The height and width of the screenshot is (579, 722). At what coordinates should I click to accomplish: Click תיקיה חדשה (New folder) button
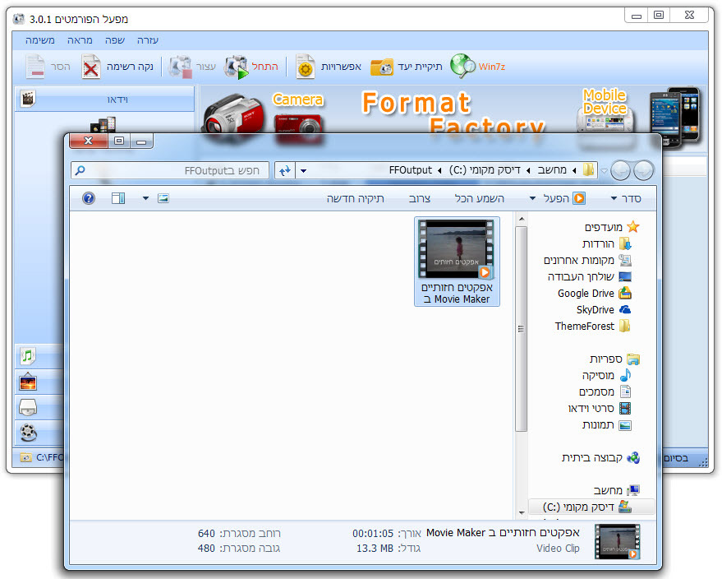coord(355,198)
